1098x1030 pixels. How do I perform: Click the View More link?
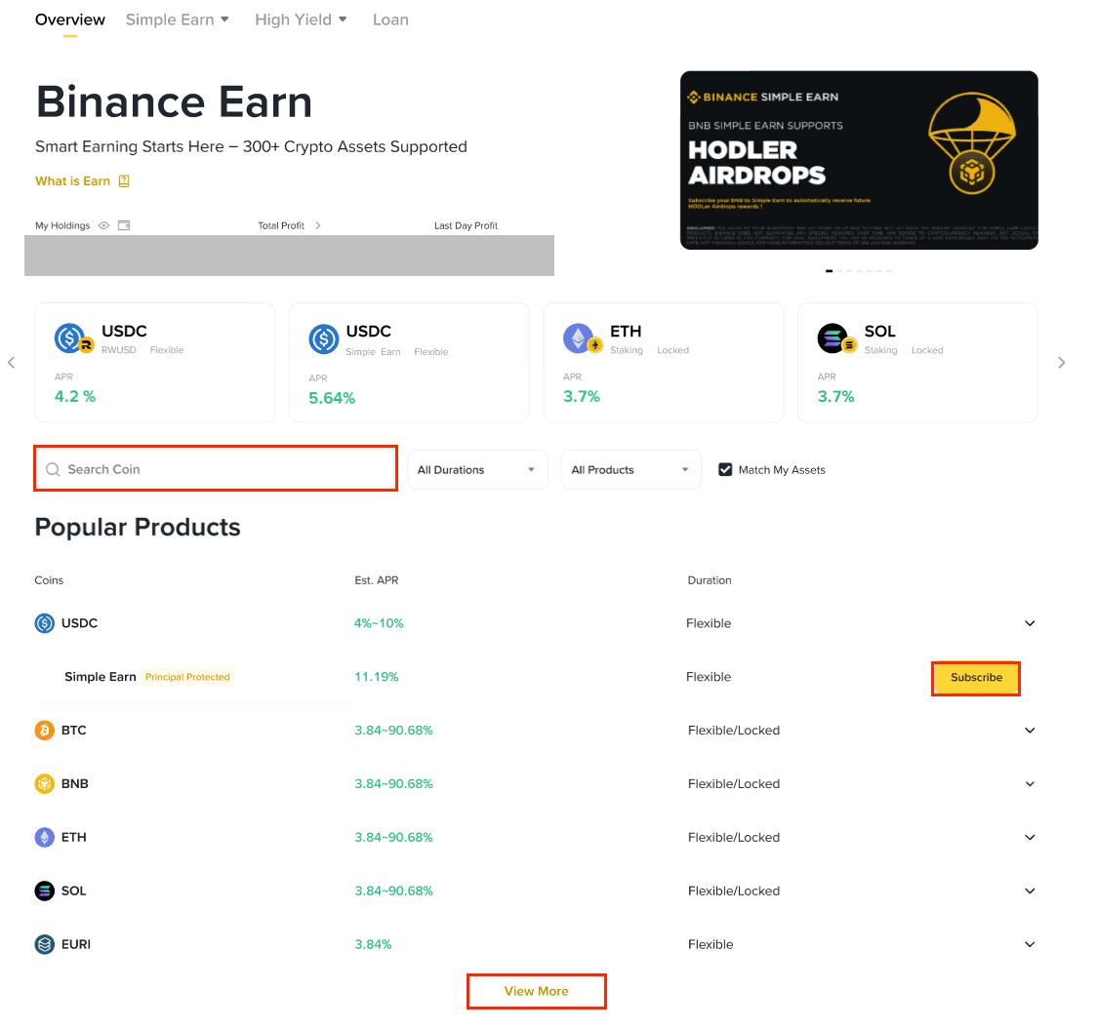coord(536,991)
